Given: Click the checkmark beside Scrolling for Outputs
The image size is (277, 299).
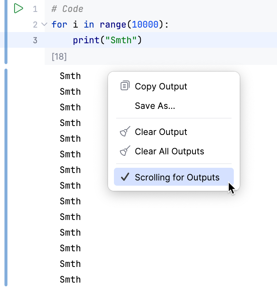Looking at the screenshot, I should [x=124, y=177].
